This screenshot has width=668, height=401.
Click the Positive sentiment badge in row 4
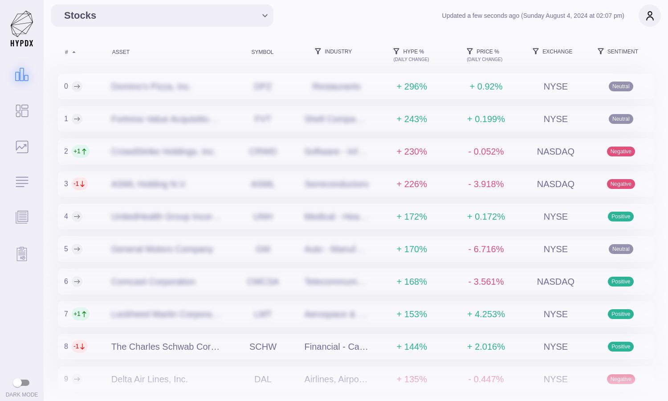tap(621, 217)
